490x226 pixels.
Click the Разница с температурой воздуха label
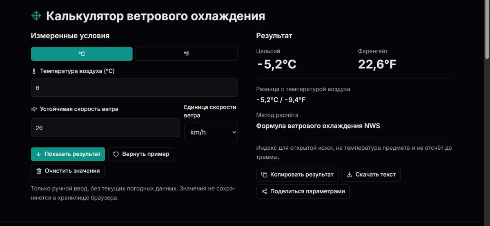[303, 89]
